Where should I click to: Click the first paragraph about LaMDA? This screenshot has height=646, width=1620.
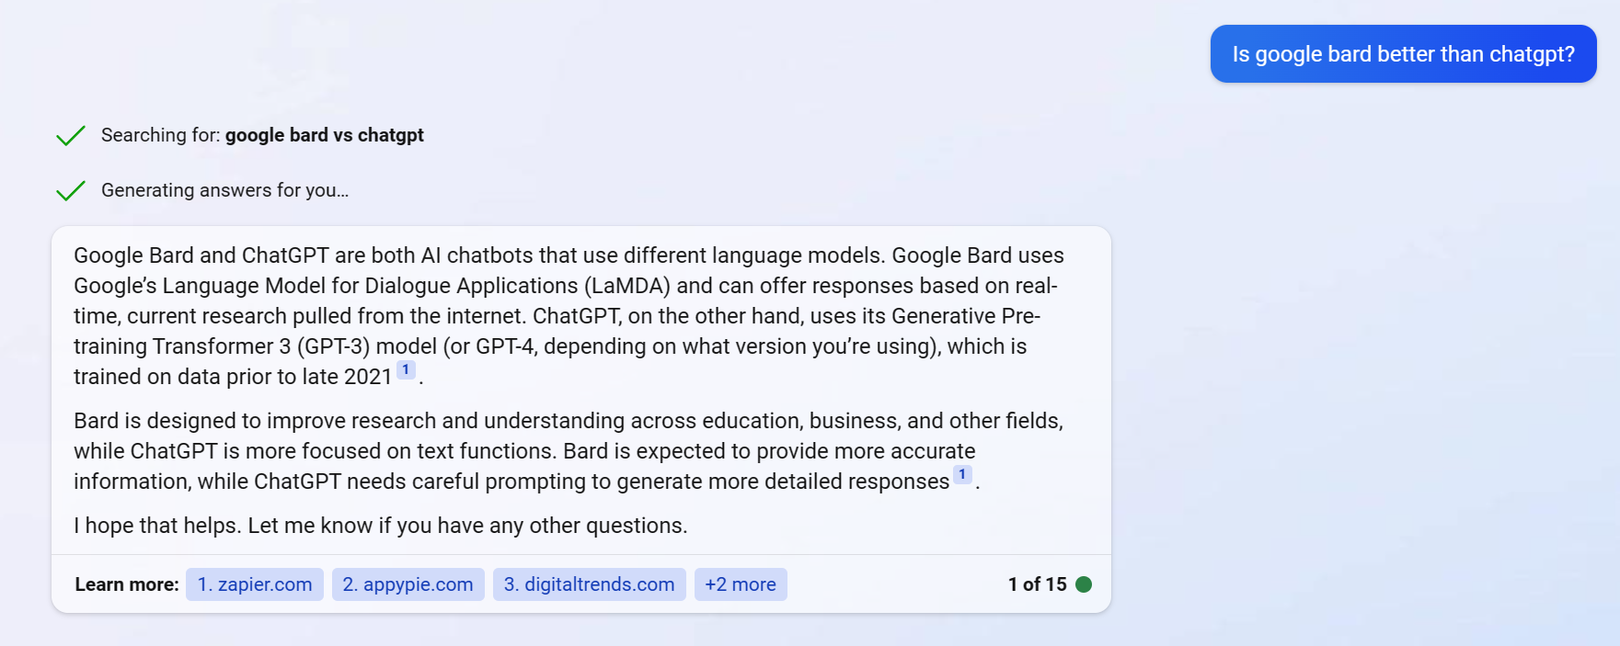pos(569,316)
